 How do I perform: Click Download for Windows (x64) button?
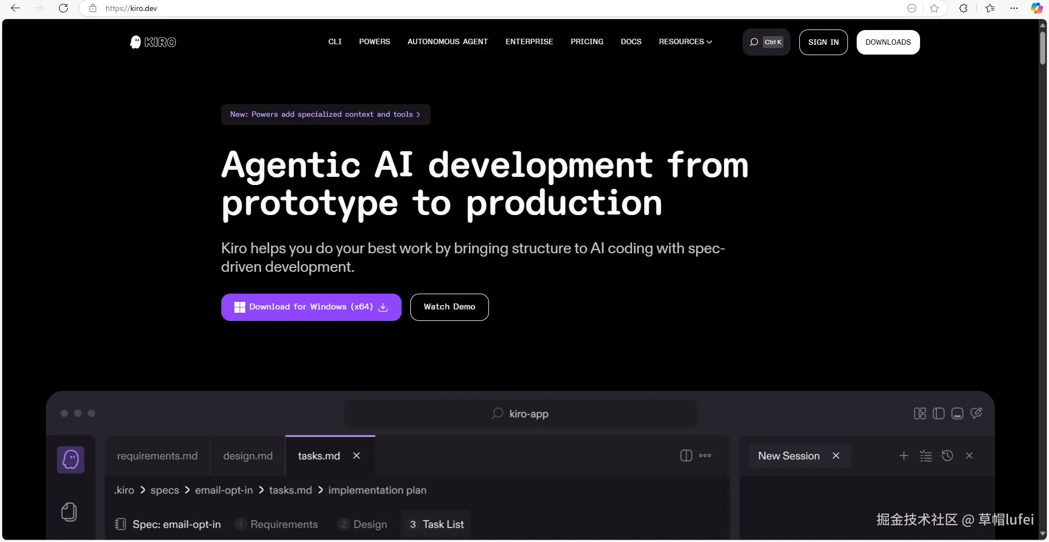click(x=311, y=307)
